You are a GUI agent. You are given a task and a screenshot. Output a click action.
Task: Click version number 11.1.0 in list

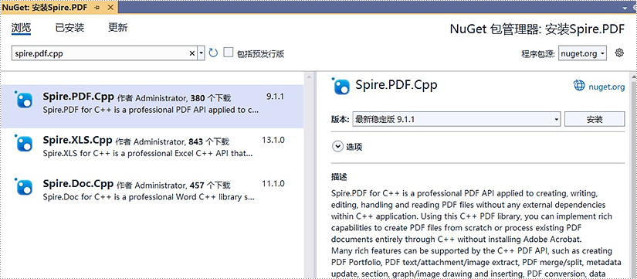click(273, 183)
